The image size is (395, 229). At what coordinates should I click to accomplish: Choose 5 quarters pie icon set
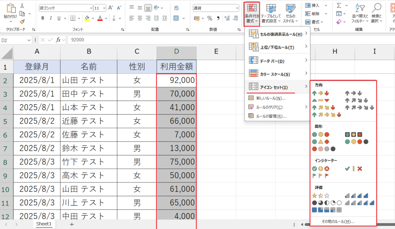click(x=327, y=202)
